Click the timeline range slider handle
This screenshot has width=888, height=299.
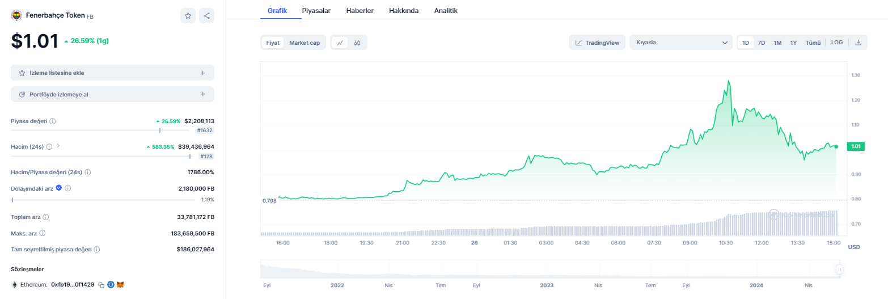point(839,269)
